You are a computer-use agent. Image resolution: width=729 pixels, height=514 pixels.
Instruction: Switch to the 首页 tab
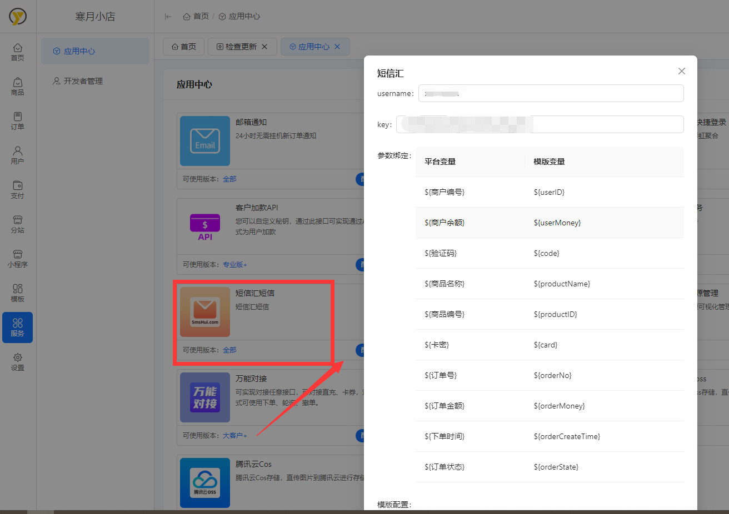click(x=184, y=47)
